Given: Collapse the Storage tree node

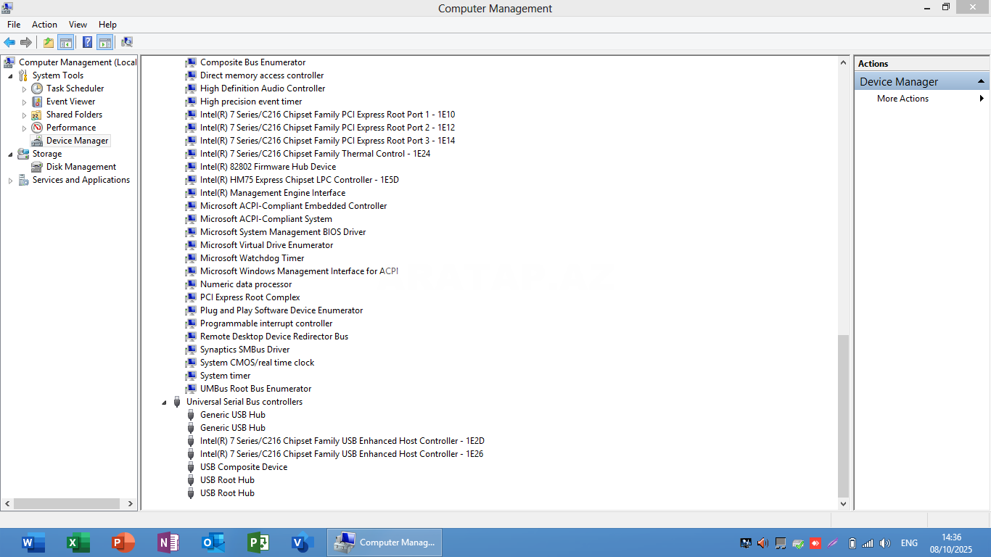Looking at the screenshot, I should click(10, 154).
